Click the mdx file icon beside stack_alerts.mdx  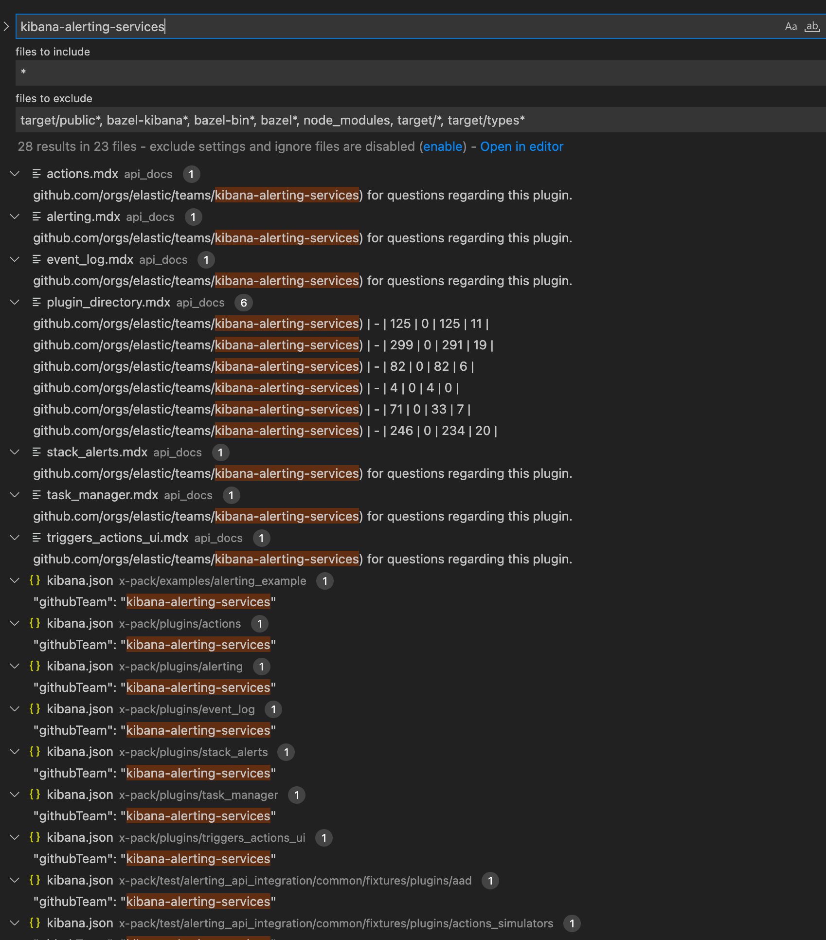click(x=36, y=452)
